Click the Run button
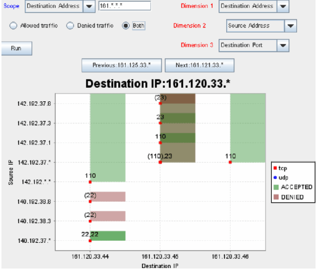This screenshot has height=270, width=316. point(16,48)
